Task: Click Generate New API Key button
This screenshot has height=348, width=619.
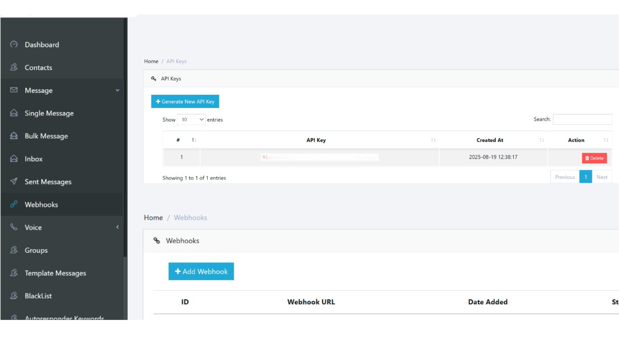Action: (x=185, y=101)
